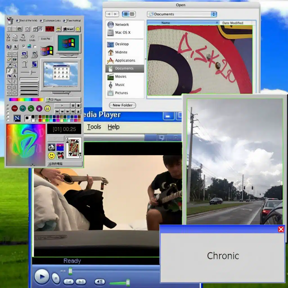288x288 pixels.
Task: Open Netscape via the N icon
Action: click(x=17, y=118)
